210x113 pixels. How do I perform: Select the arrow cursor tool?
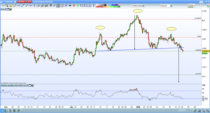3,6
